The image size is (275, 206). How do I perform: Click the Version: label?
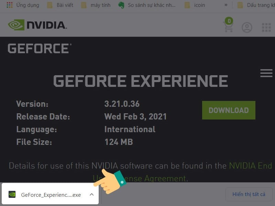click(32, 104)
